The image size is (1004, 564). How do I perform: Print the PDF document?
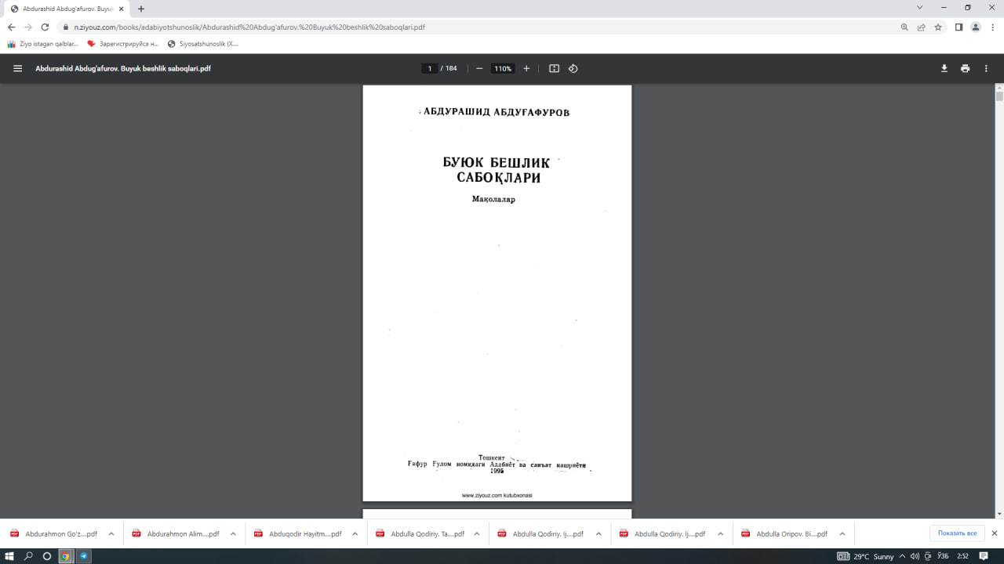(x=965, y=68)
